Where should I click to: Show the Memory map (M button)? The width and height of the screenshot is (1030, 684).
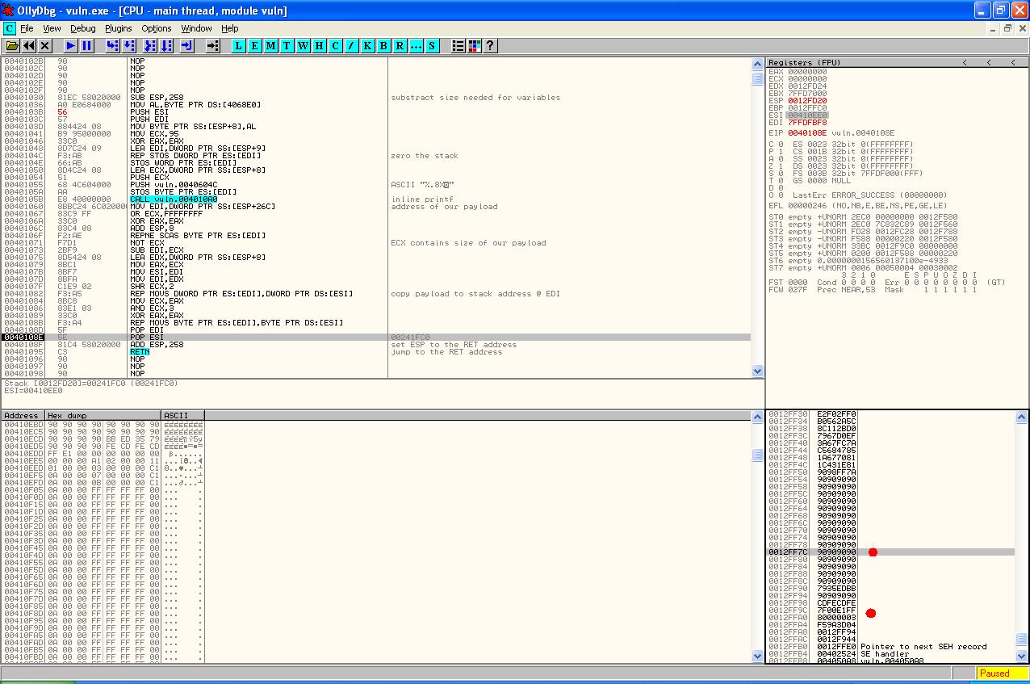(x=270, y=46)
